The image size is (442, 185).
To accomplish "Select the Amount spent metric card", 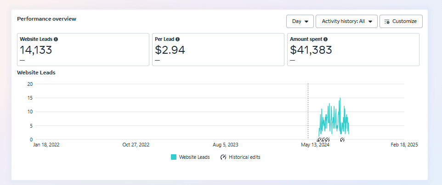I will [x=353, y=50].
